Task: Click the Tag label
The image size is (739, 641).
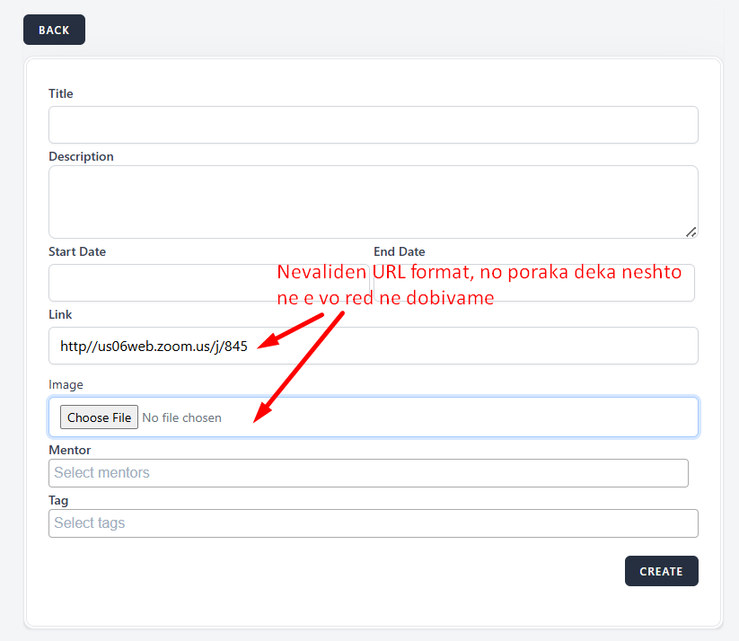Action: point(58,500)
